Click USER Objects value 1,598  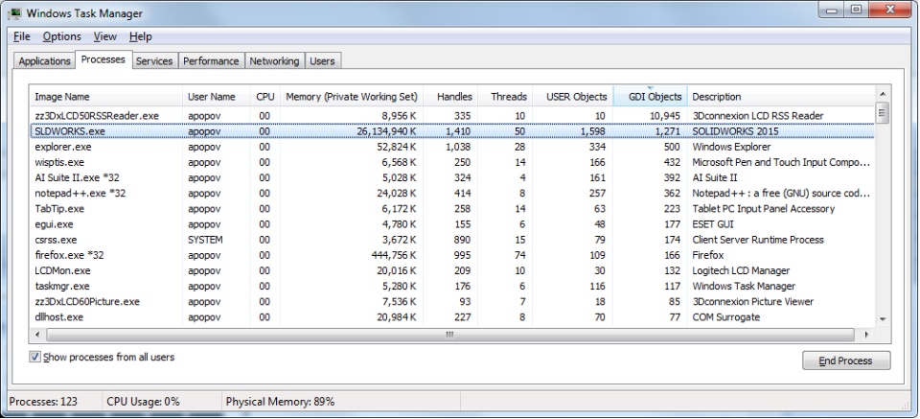pyautogui.click(x=591, y=131)
